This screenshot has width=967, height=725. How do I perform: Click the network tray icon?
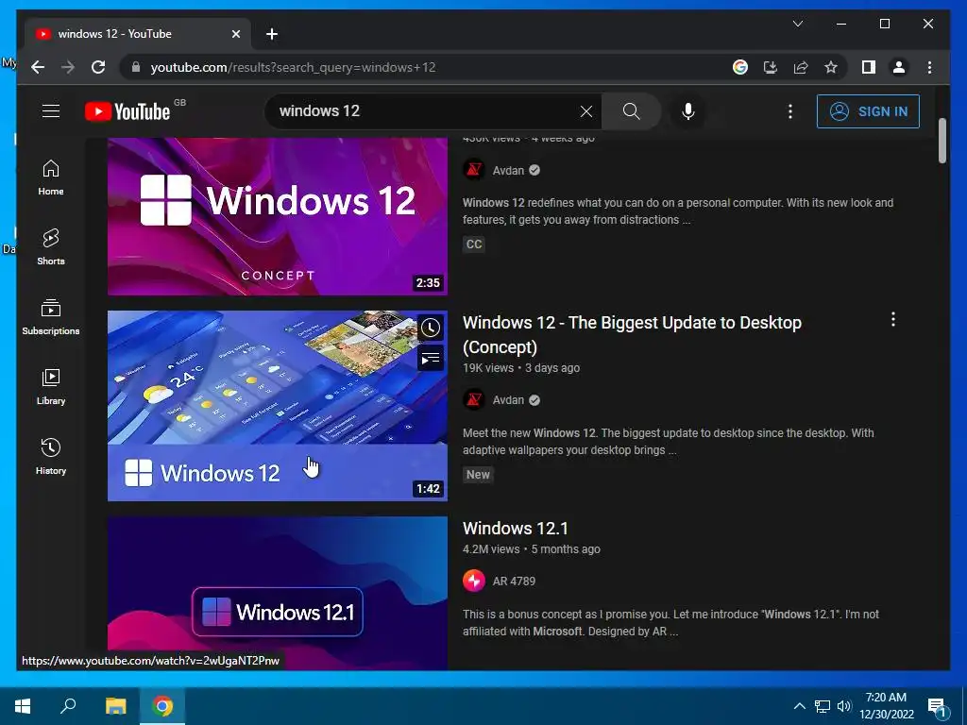[x=823, y=706]
